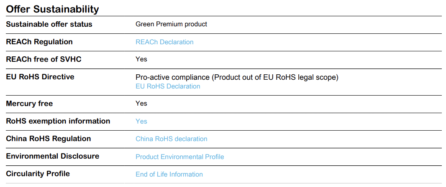Click the REACh free of SVHC label
The image size is (446, 187).
[44, 59]
